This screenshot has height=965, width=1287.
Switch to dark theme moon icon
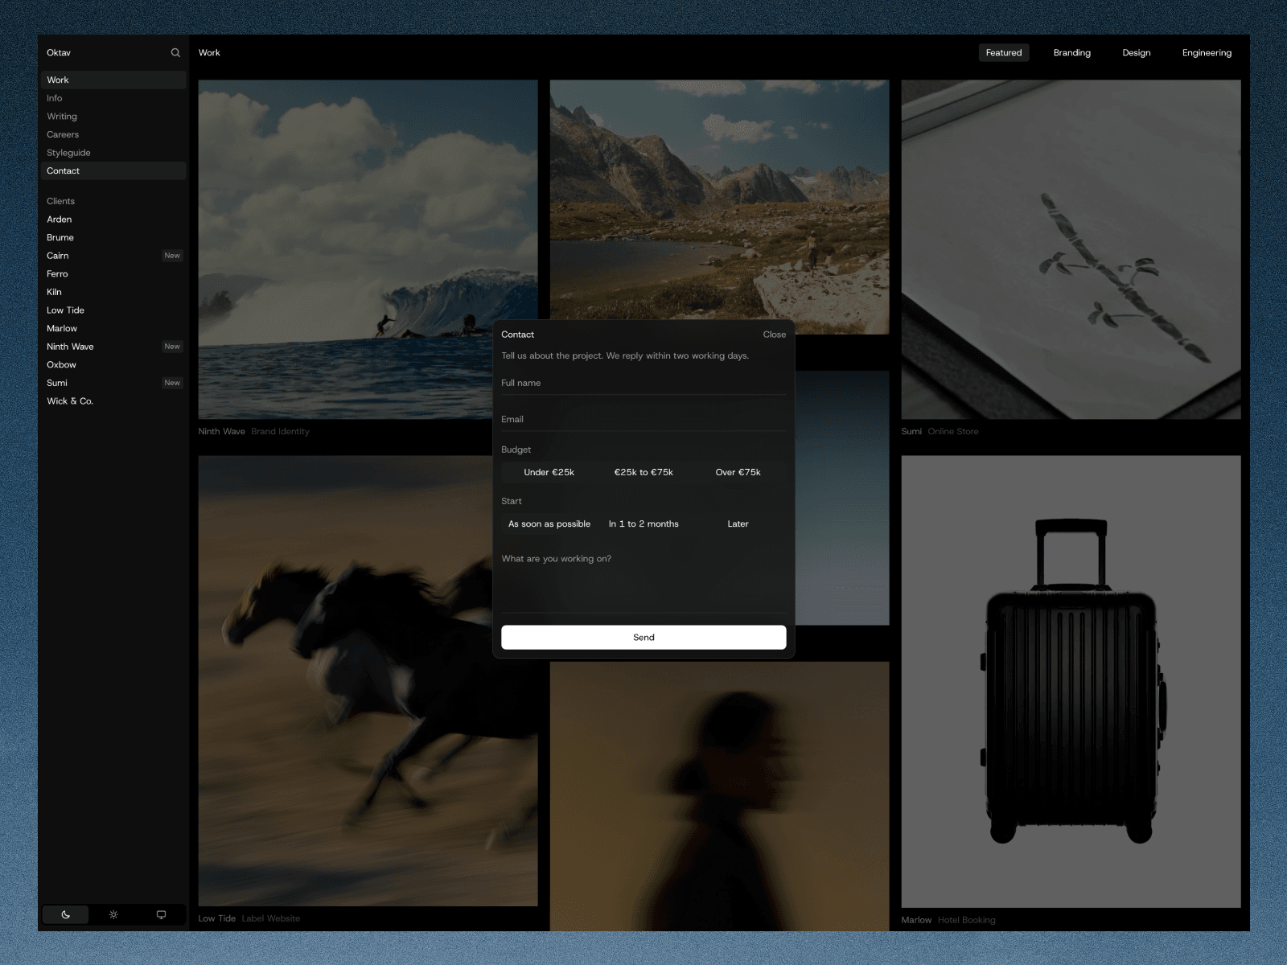click(x=66, y=914)
